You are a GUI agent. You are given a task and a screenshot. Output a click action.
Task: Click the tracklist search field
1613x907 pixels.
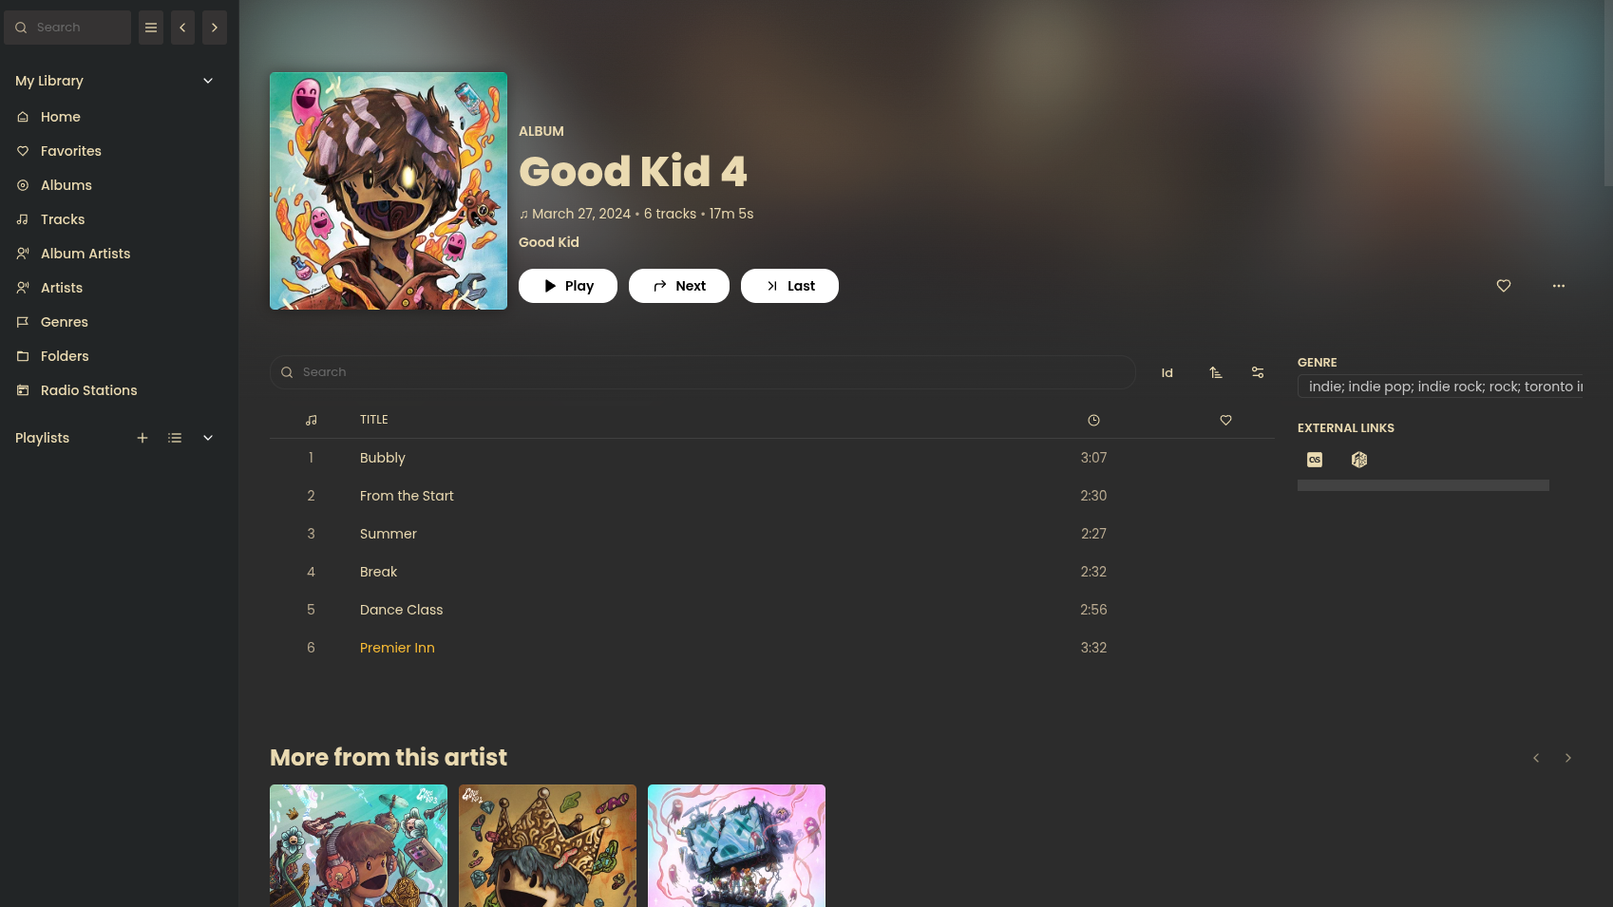703,372
